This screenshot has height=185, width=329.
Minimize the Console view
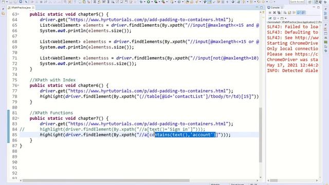[x=314, y=7]
